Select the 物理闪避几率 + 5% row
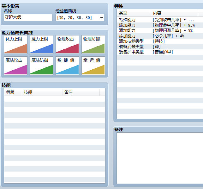Viewport: 203px width, 189px height. 160,30
